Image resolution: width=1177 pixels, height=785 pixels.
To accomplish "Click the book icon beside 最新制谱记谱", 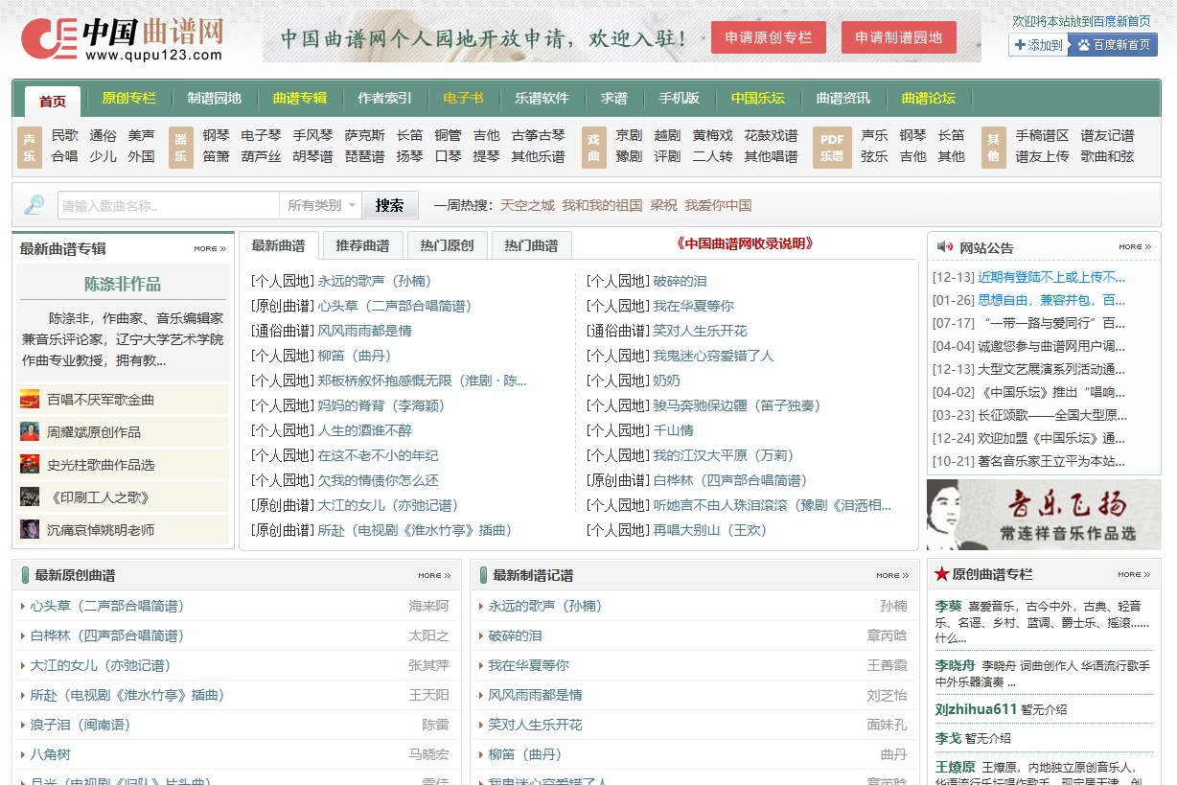I will click(x=485, y=575).
